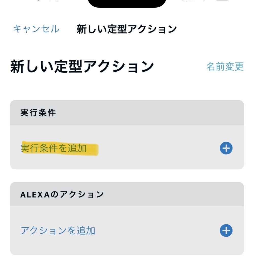Tap the ALEXAのアクション section header
Image resolution: width=254 pixels, height=260 pixels.
point(62,194)
